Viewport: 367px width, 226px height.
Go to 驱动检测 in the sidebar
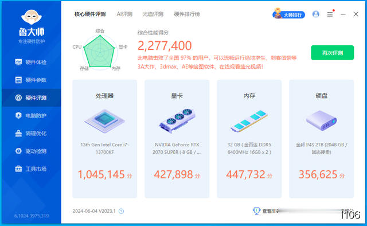30,151
